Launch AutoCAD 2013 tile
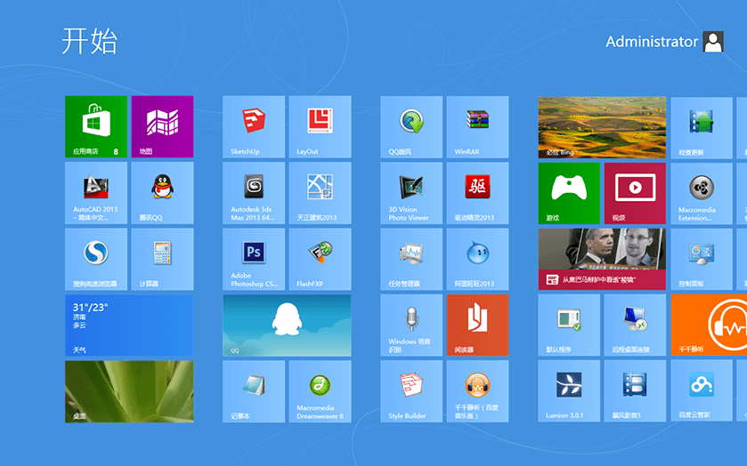This screenshot has width=747, height=466. point(96,193)
